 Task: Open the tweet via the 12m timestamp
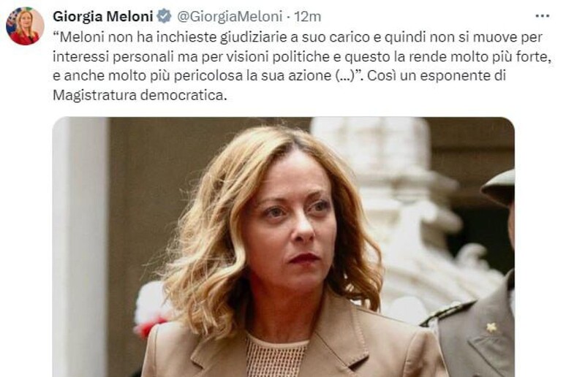click(308, 17)
